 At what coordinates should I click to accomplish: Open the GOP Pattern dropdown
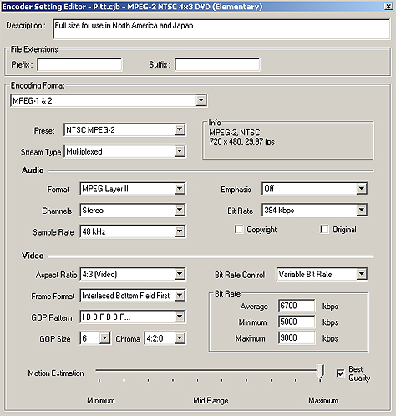[x=133, y=317]
